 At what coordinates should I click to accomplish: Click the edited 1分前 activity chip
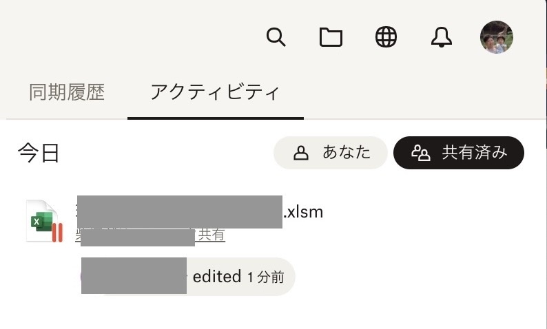pyautogui.click(x=187, y=277)
